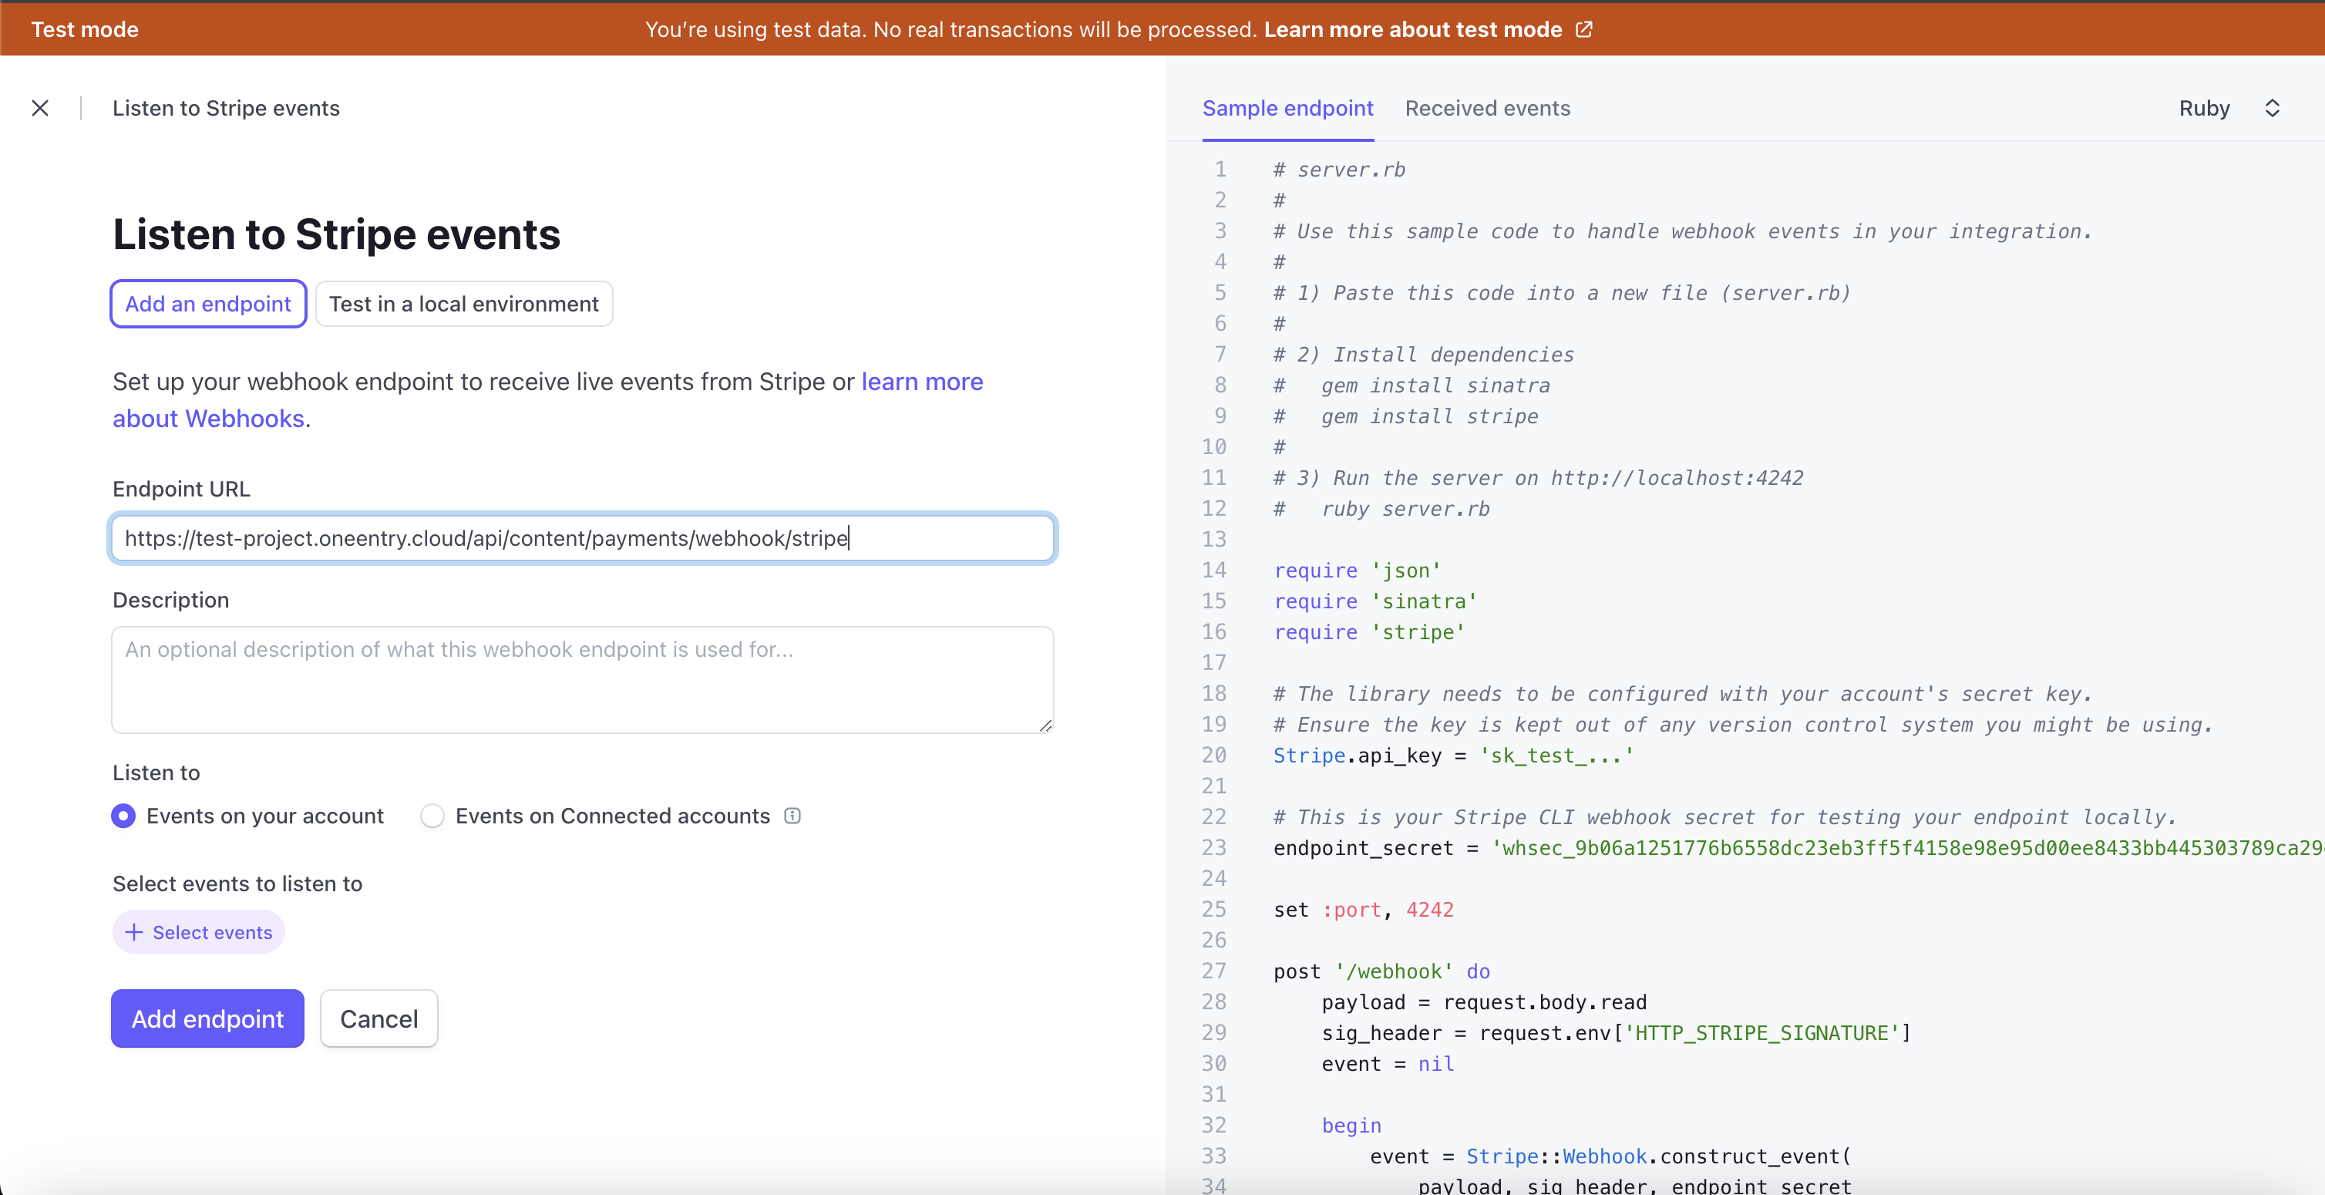Click the Ruby language chevron icon
This screenshot has width=2325, height=1195.
click(2272, 108)
